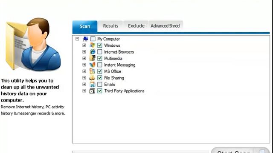Select the Instant Messaging label
This screenshot has width=273, height=153.
tap(119, 65)
